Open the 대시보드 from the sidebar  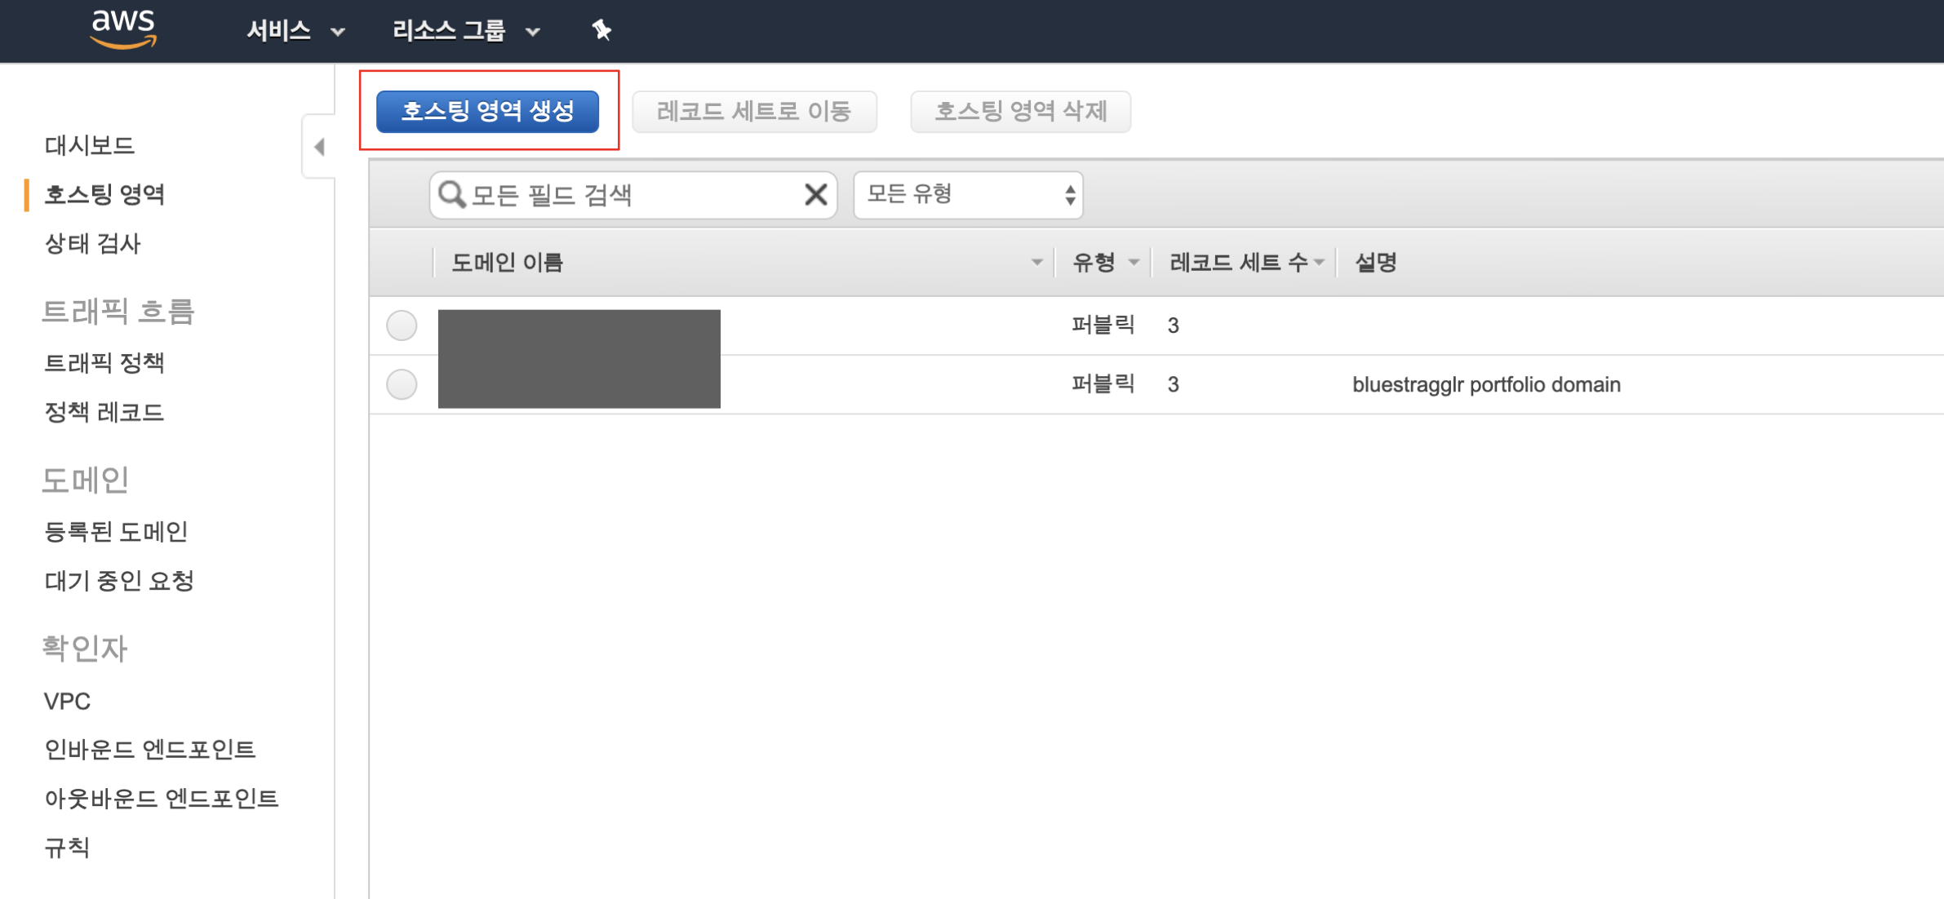coord(90,144)
